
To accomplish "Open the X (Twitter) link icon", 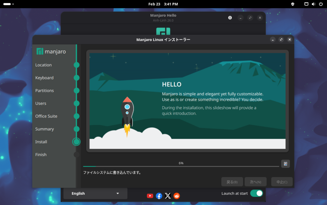I will 168,196.
